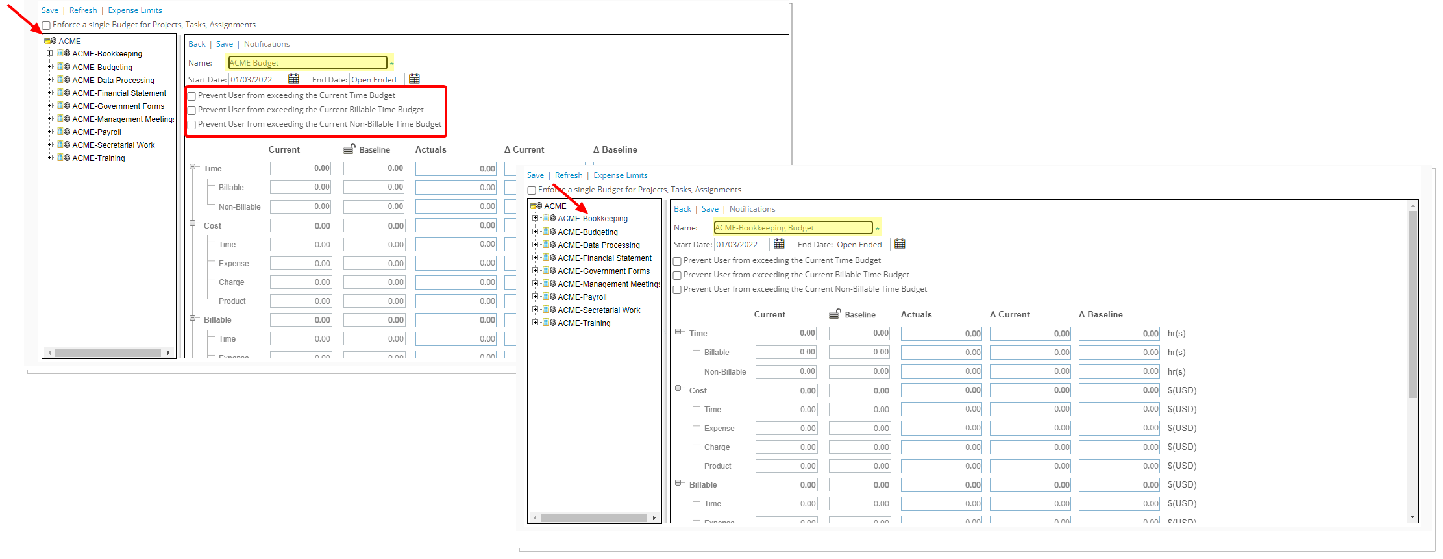Open Start Date calendar in ACME Budget panel

293,79
